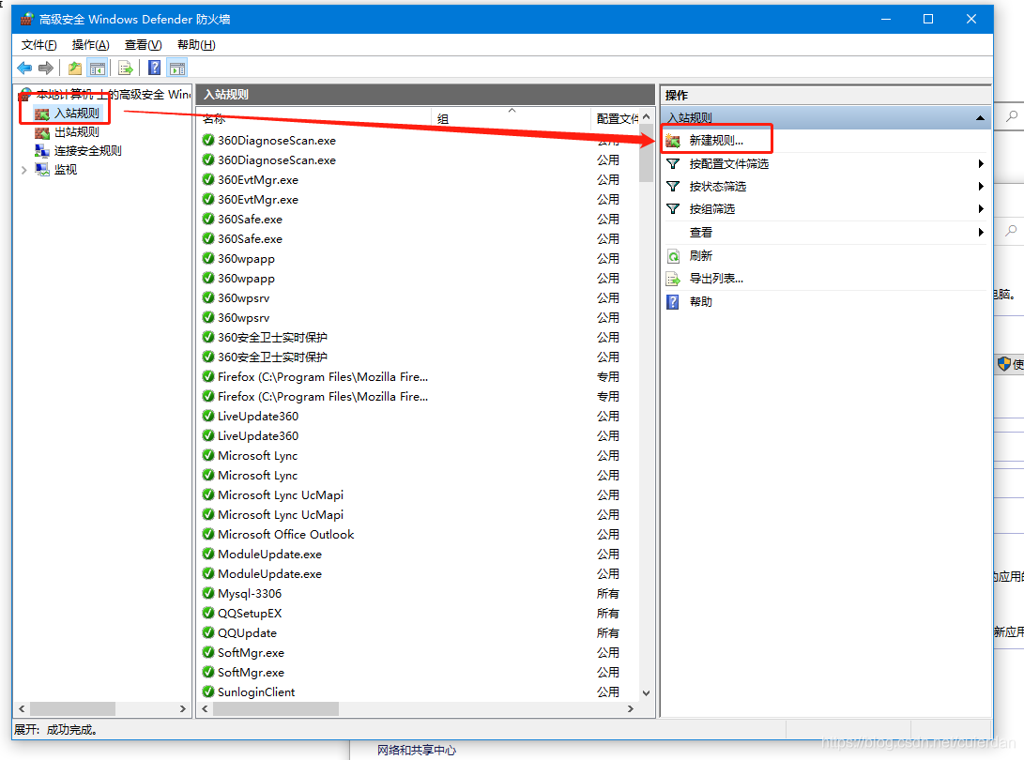Click the 专用 profile cell of first Firefox rule
Viewport: 1024px width, 760px height.
point(607,377)
